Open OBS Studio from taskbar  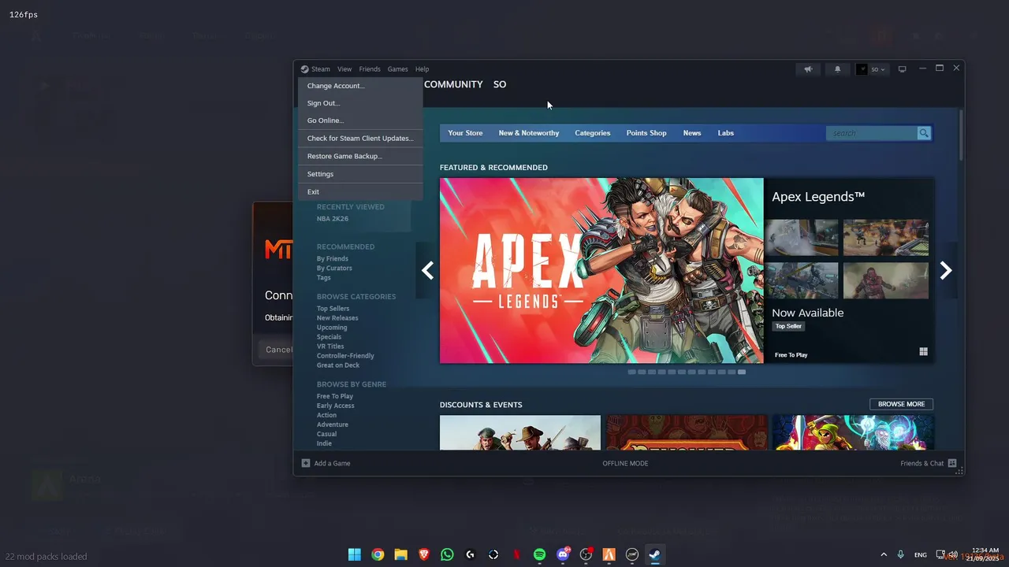[586, 554]
